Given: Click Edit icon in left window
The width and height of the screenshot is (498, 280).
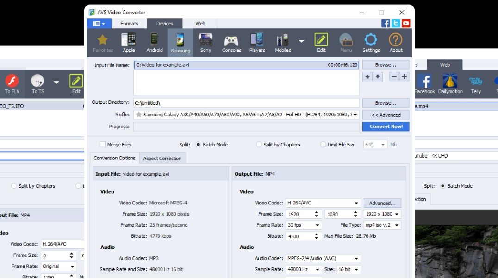Looking at the screenshot, I should pos(76,84).
